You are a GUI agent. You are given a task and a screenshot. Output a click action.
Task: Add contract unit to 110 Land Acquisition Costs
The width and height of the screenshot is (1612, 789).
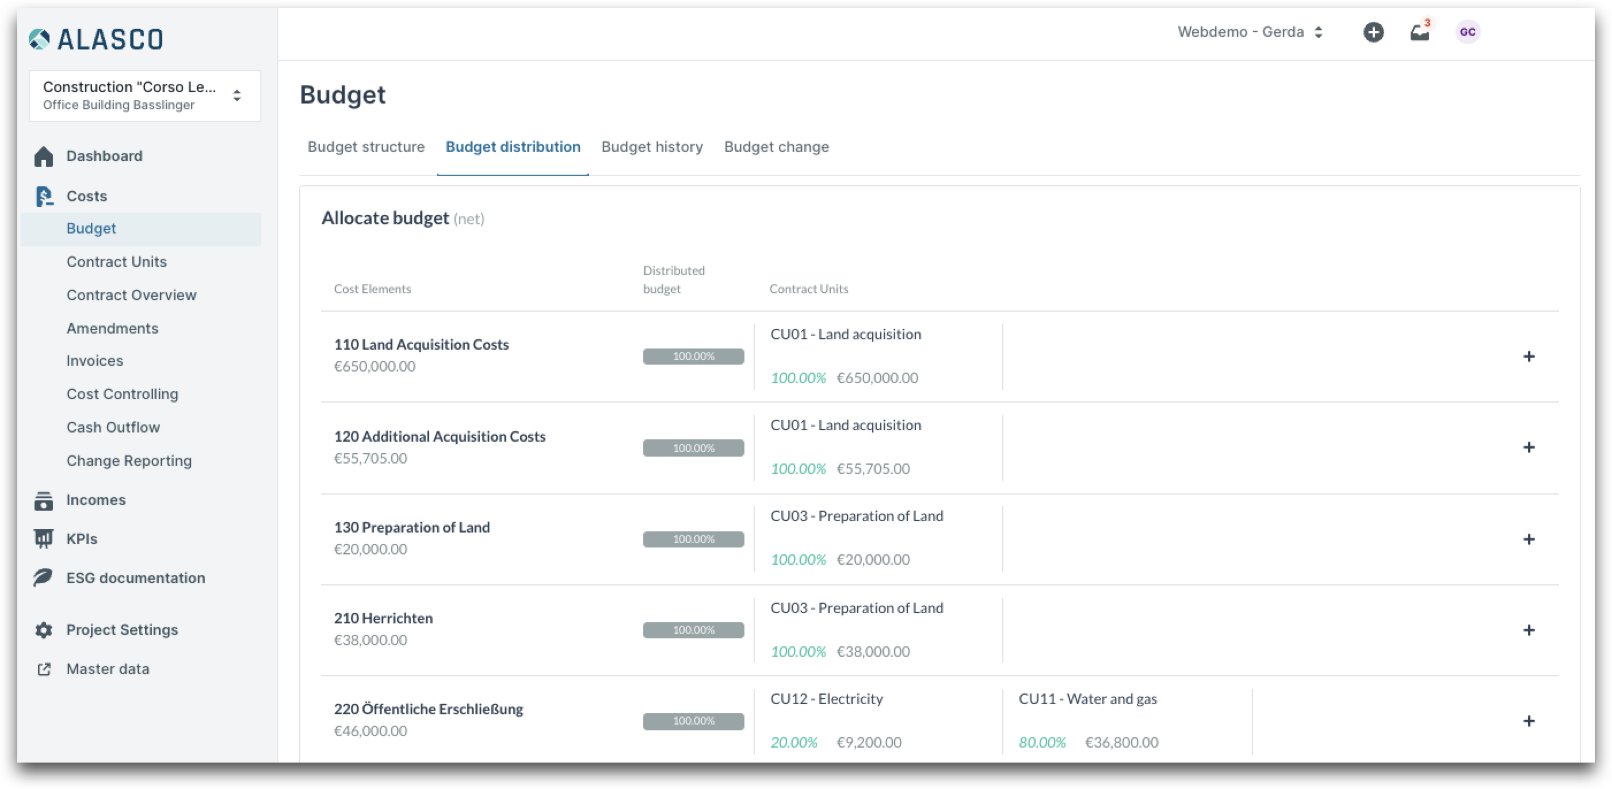pyautogui.click(x=1528, y=357)
